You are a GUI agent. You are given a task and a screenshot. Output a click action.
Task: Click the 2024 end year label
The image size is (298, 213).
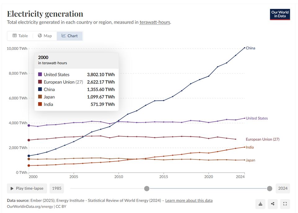pos(283,189)
